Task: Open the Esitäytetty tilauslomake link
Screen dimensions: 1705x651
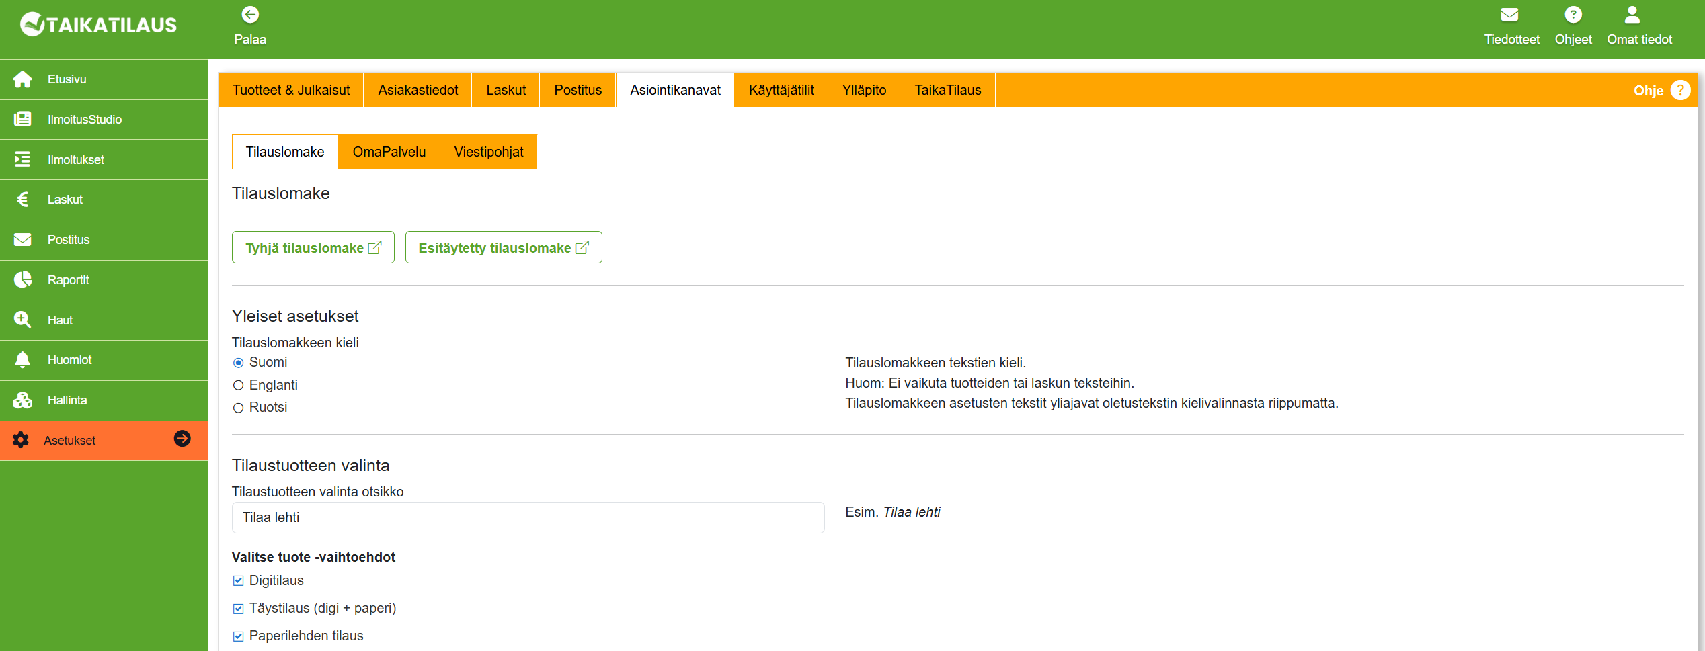Action: [x=503, y=248]
